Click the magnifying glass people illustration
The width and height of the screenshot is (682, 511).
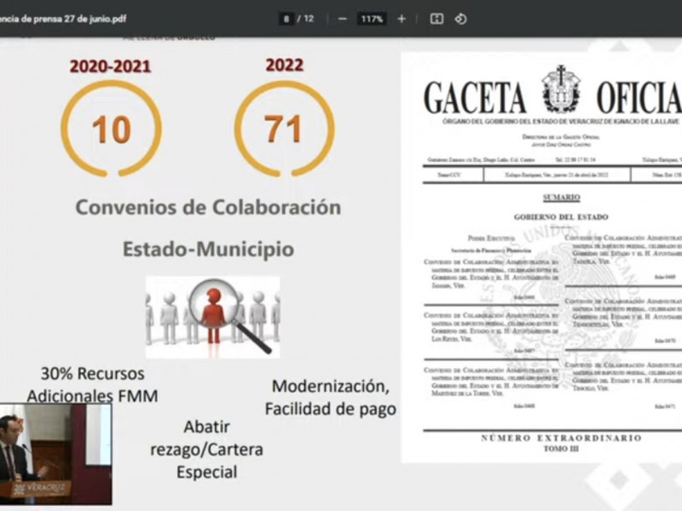pos(212,317)
